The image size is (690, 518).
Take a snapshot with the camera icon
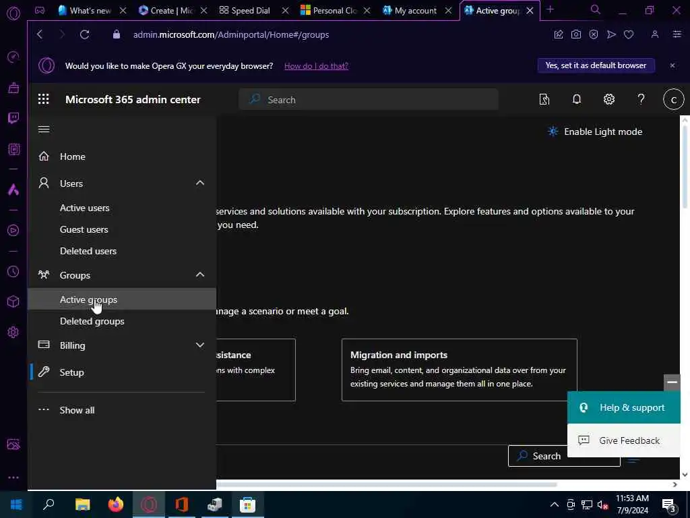[x=575, y=34]
